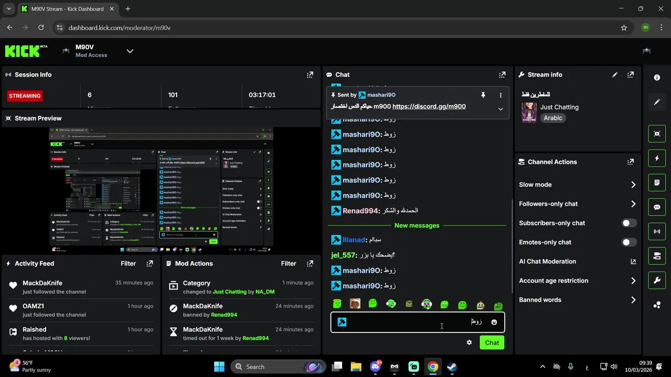The height and width of the screenshot is (377, 671).
Task: Open Steam from the taskbar
Action: (x=451, y=367)
